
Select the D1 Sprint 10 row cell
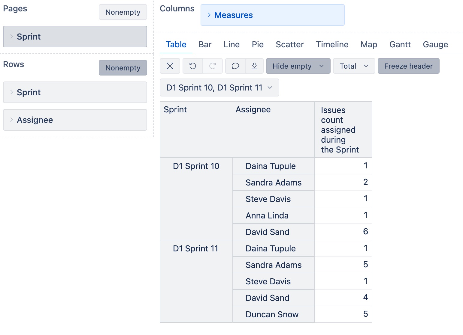click(196, 199)
